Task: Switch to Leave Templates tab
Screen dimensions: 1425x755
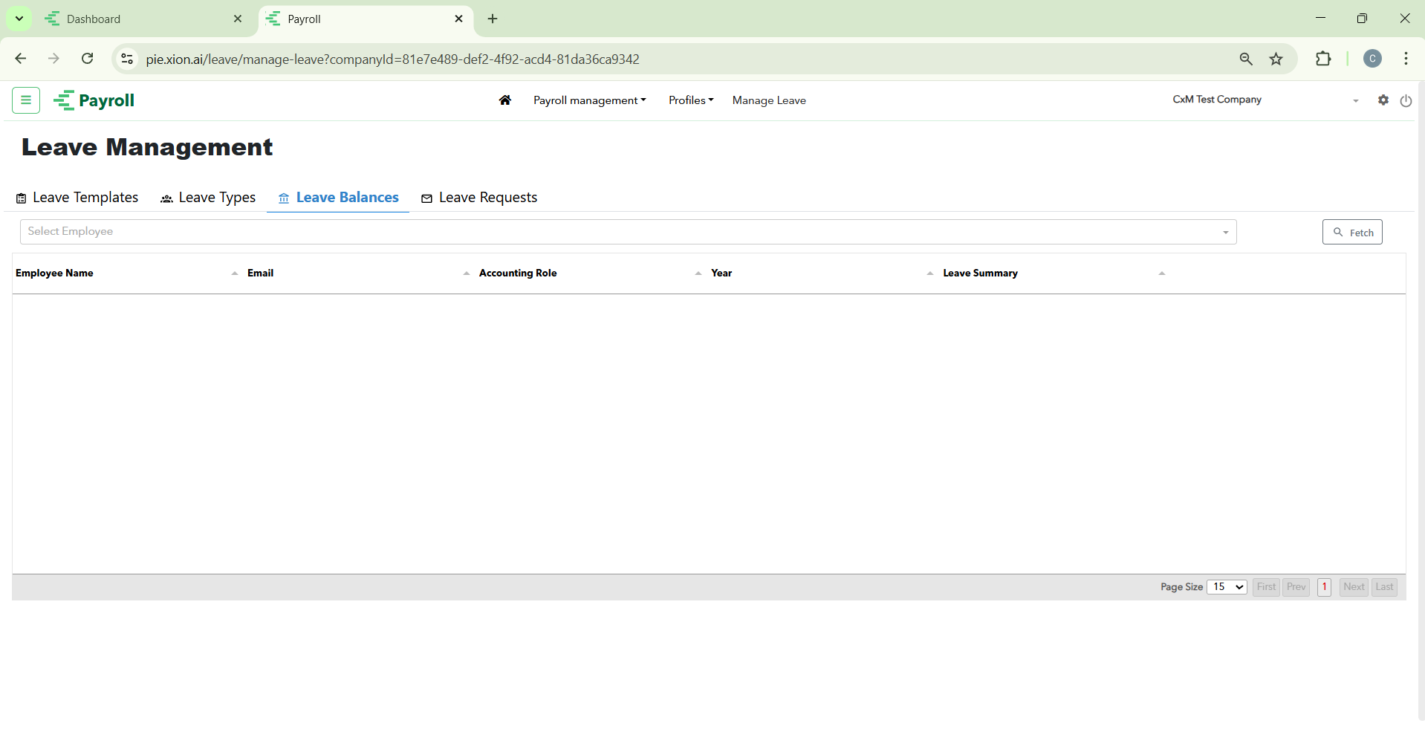Action: click(77, 198)
